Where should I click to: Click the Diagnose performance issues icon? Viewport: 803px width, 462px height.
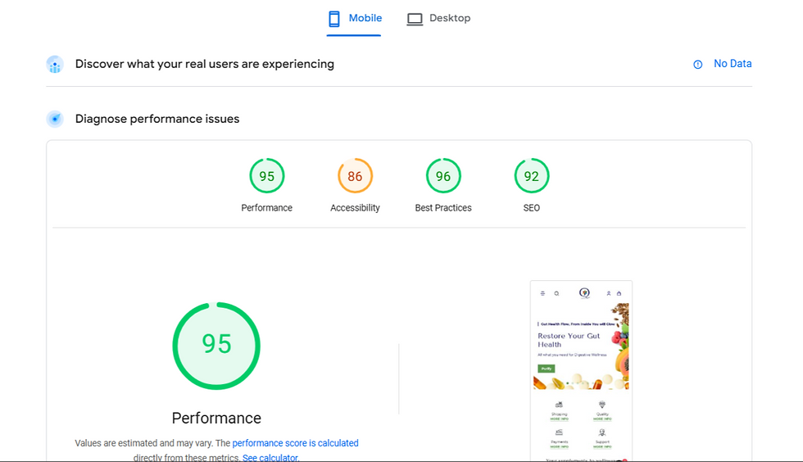[x=55, y=119]
